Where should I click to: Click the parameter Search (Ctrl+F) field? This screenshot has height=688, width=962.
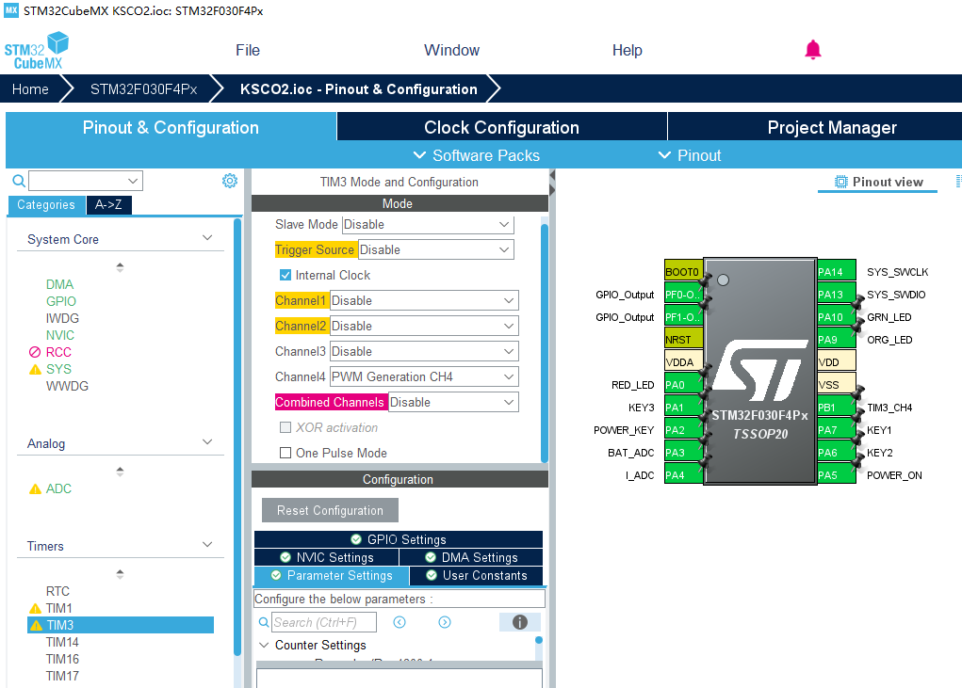[324, 622]
